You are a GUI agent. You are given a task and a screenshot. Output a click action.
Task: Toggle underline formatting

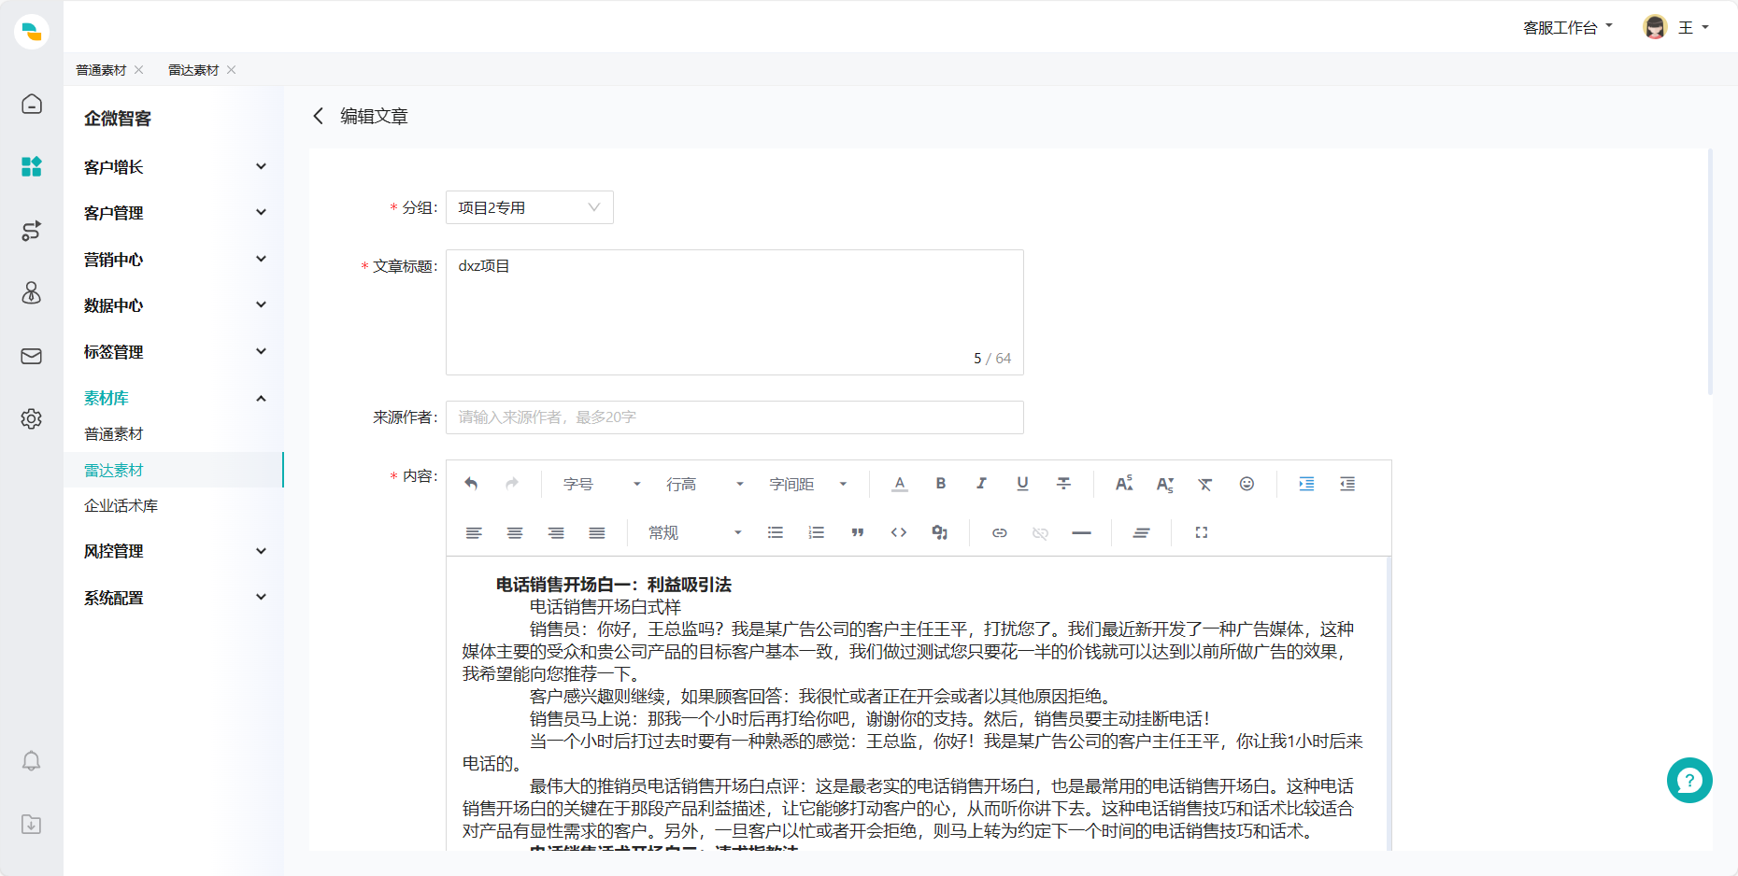point(1022,484)
